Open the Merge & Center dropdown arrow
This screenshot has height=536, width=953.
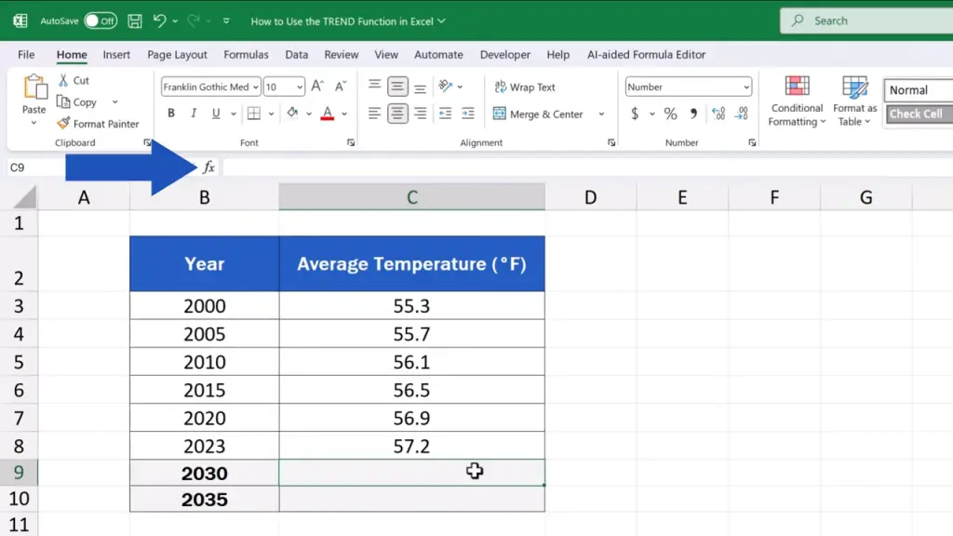click(x=601, y=114)
